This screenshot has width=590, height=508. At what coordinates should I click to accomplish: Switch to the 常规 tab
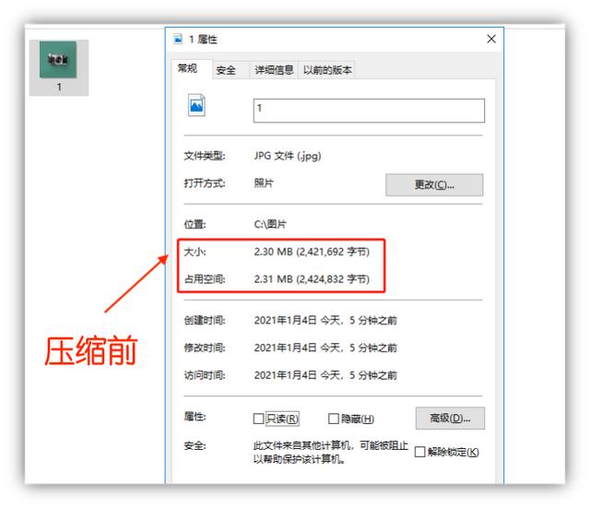[x=192, y=69]
